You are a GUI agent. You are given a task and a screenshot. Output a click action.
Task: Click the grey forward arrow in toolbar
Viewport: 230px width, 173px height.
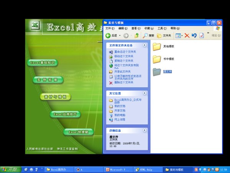126,35
